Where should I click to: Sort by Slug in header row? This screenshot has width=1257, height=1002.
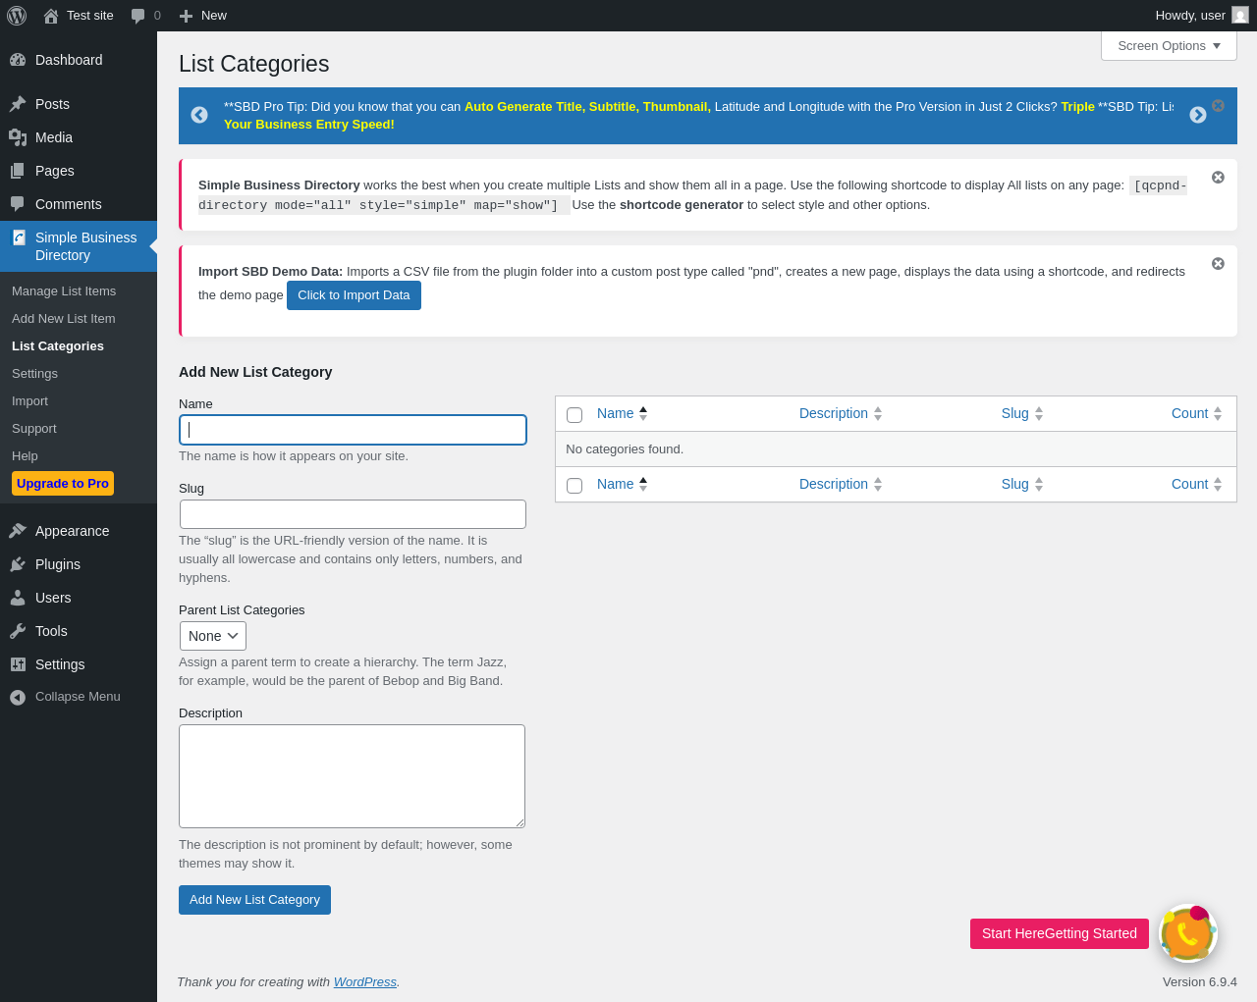click(1022, 413)
